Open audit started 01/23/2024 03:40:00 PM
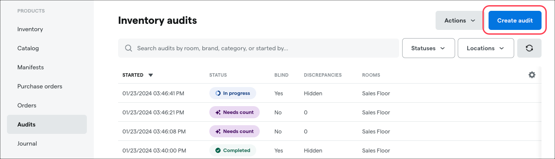Screen dimensions: 555x159 (154, 150)
